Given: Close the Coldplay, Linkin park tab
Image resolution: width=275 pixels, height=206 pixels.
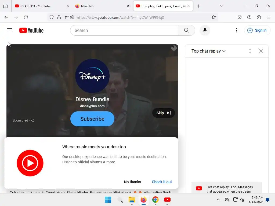Looking at the screenshot, I should (189, 6).
